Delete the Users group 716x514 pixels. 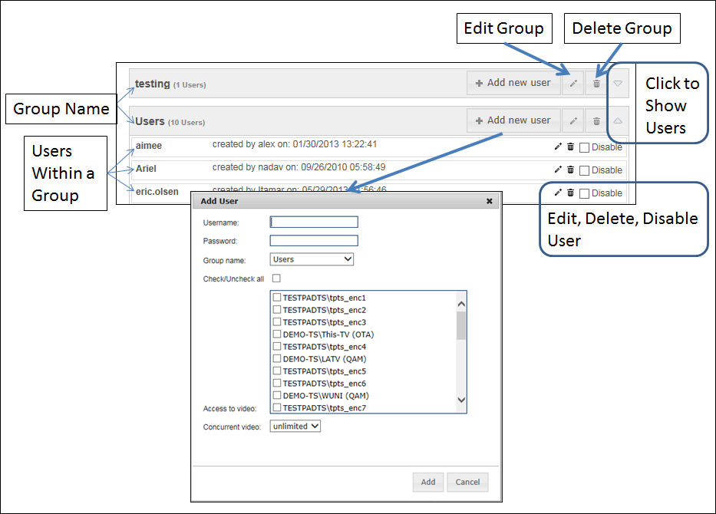[x=596, y=120]
